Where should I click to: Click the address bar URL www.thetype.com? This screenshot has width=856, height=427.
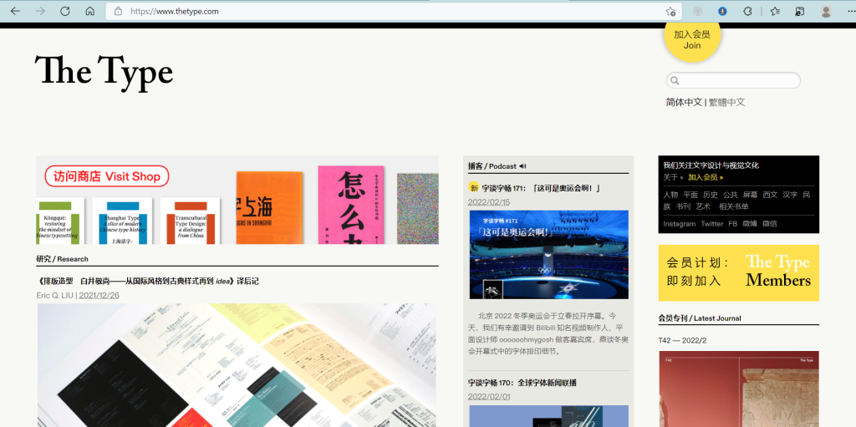point(176,11)
